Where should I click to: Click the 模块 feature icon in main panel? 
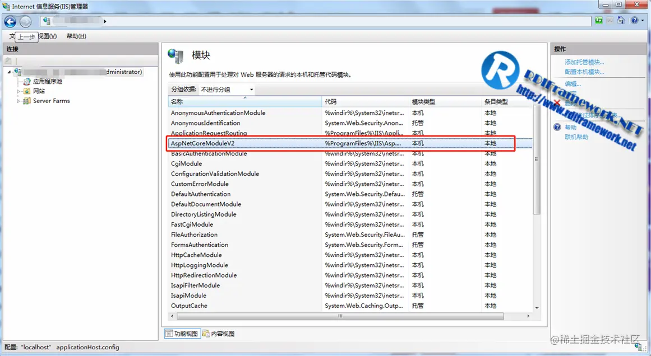(x=176, y=56)
